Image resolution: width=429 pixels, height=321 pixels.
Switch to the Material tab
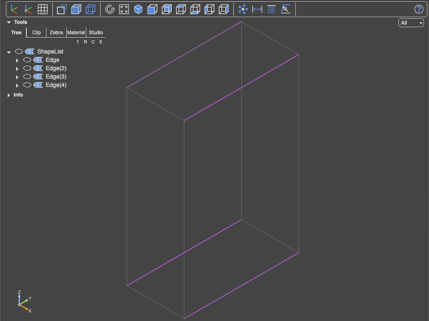[76, 33]
